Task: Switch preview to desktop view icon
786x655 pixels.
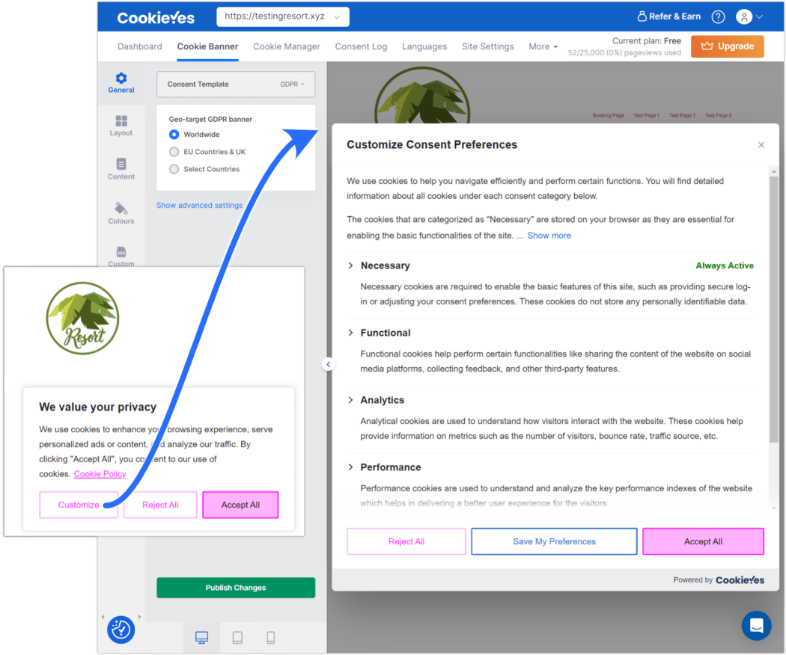Action: tap(201, 637)
